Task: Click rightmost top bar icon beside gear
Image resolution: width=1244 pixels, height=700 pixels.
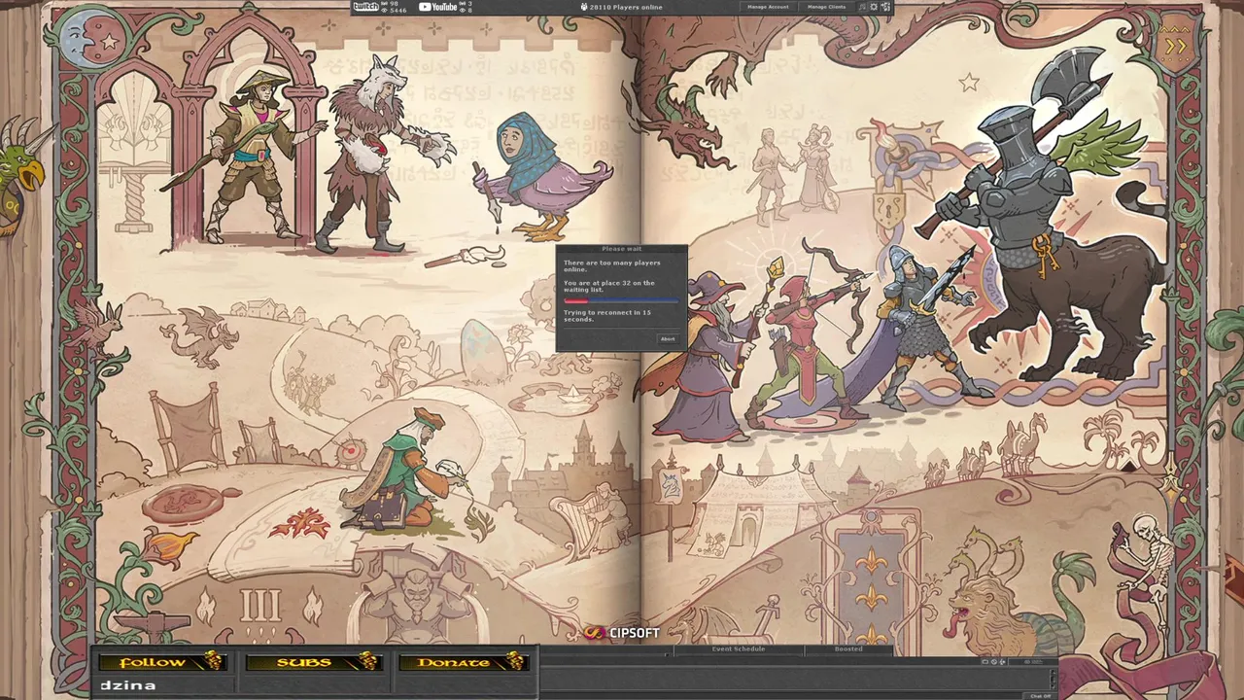Action: tap(885, 7)
